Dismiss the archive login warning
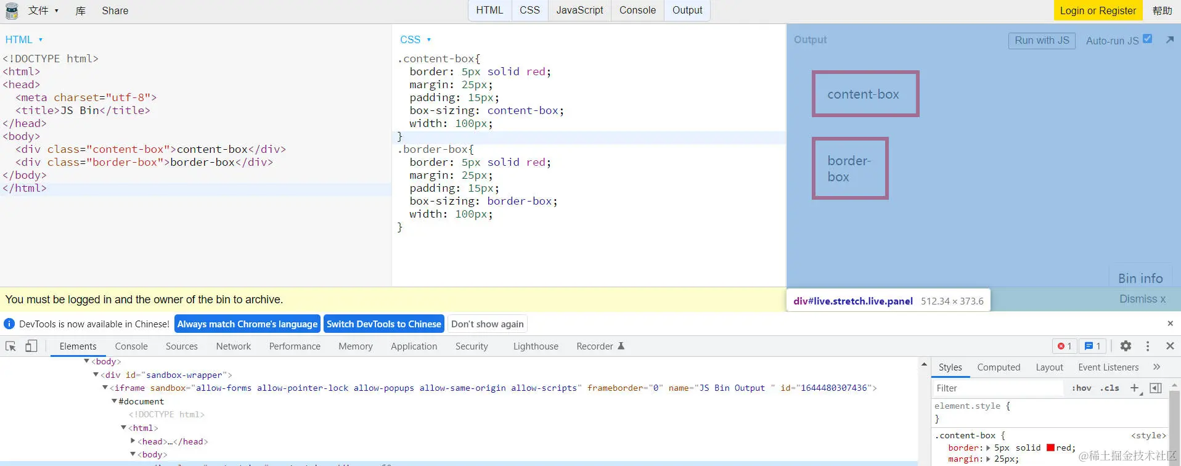 1142,299
